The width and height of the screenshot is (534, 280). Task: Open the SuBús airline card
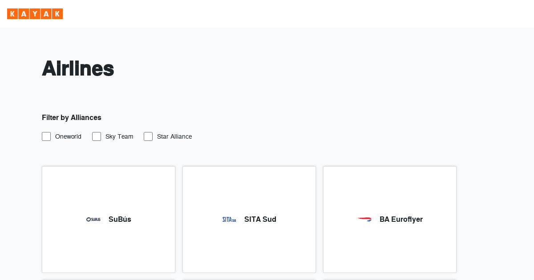pos(108,219)
